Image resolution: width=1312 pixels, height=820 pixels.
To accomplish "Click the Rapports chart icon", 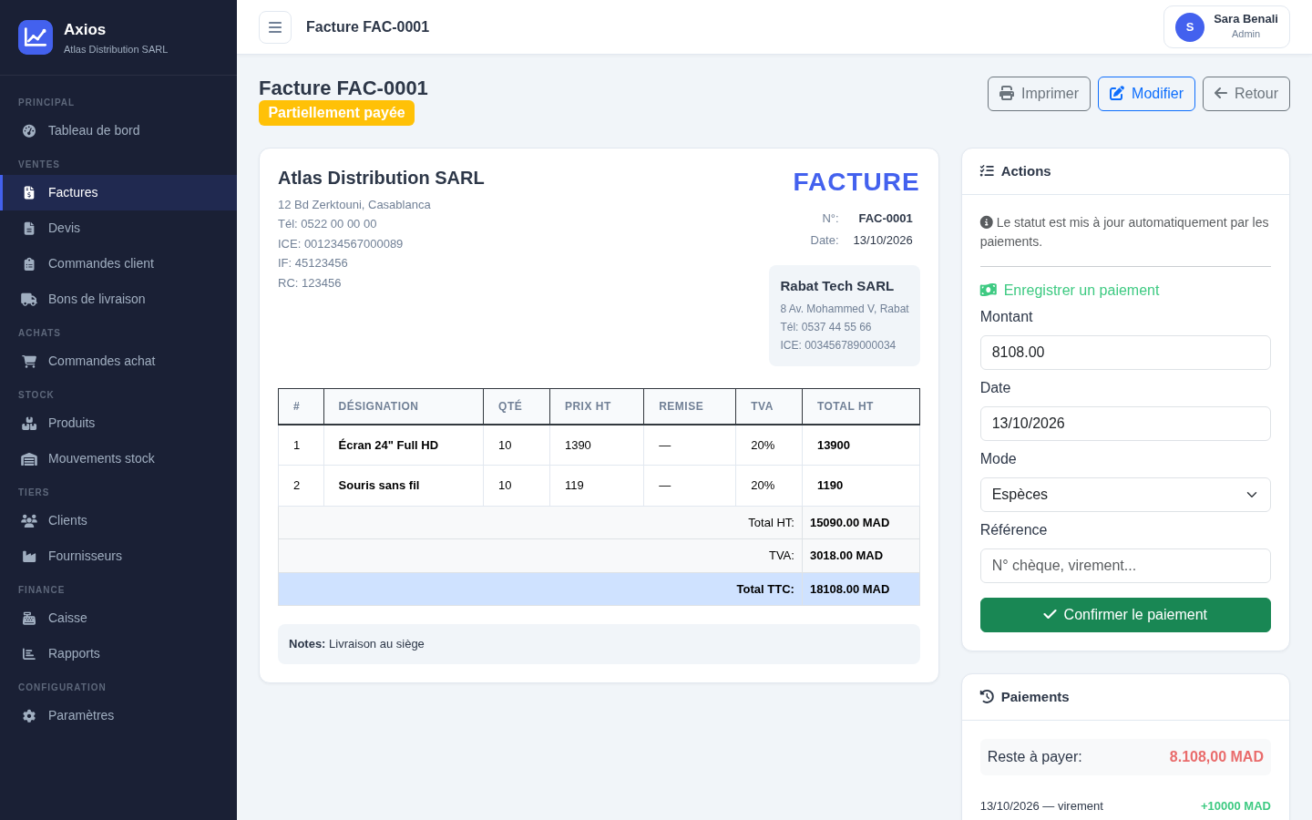I will 29,653.
